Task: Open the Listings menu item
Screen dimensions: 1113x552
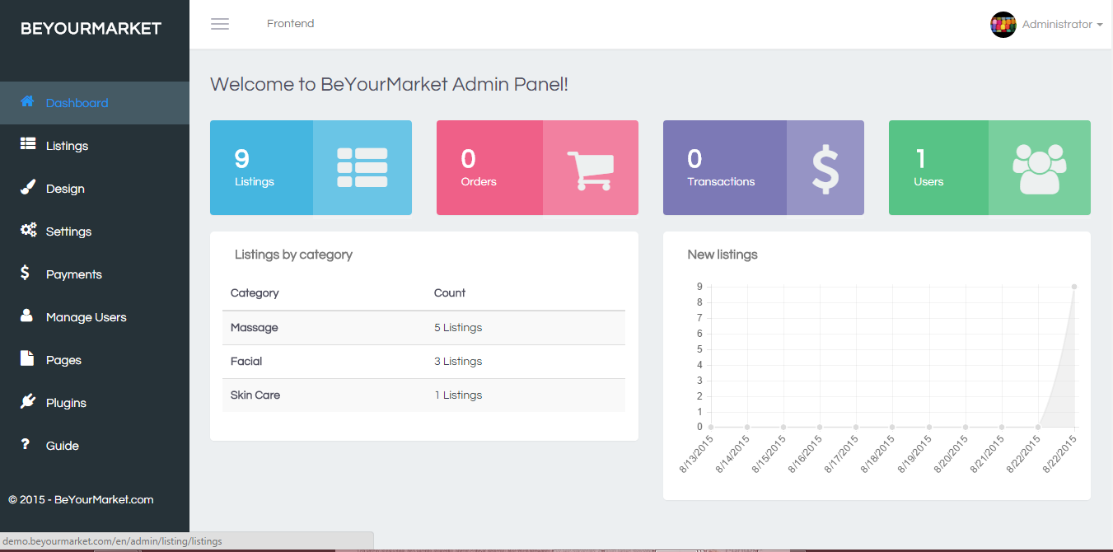Action: (95, 146)
